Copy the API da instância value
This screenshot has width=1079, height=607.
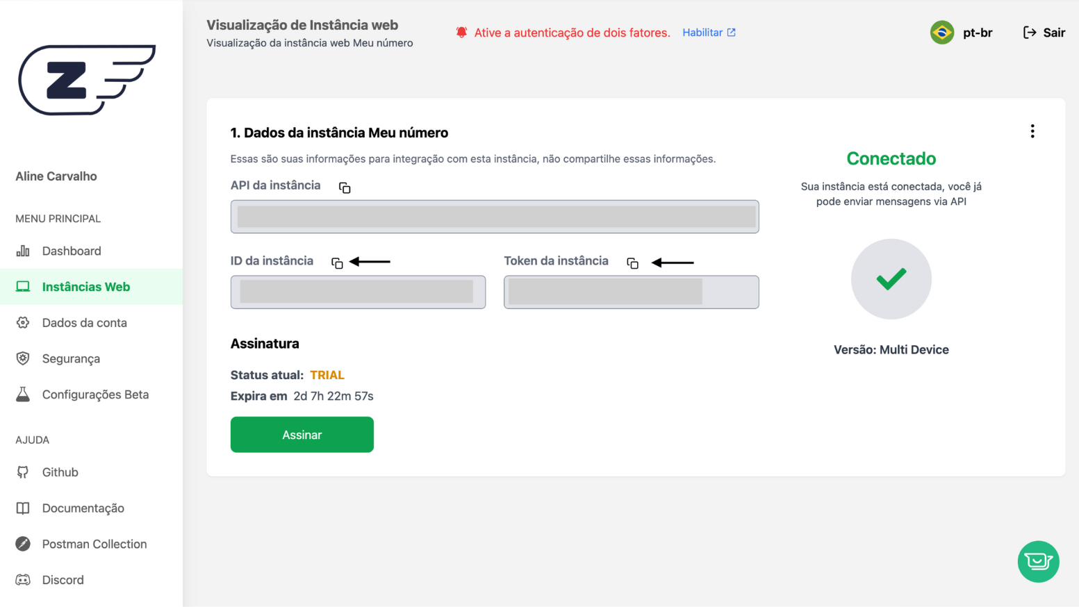(x=345, y=188)
